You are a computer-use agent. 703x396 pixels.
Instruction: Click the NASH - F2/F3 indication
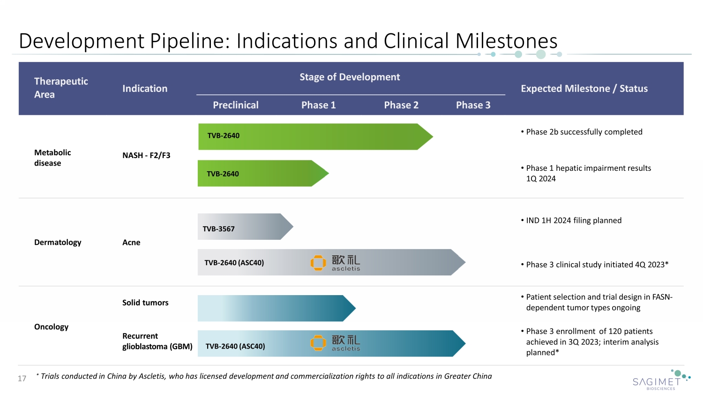tap(146, 155)
